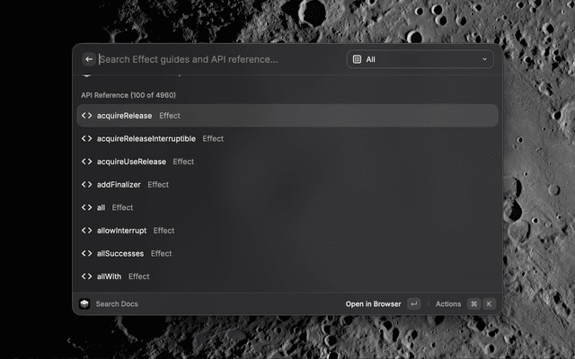The height and width of the screenshot is (359, 575).
Task: Click the code icon beside all
Action: point(86,207)
